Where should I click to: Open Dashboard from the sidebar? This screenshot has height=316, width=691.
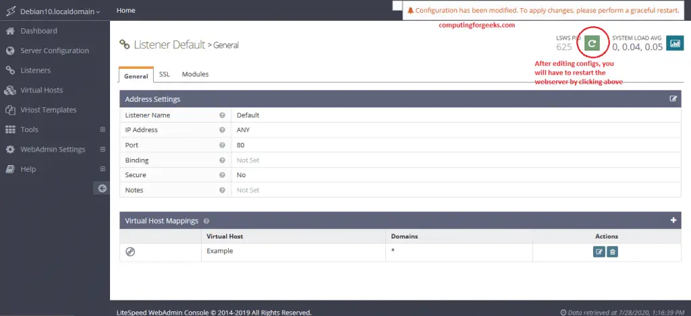[x=38, y=31]
